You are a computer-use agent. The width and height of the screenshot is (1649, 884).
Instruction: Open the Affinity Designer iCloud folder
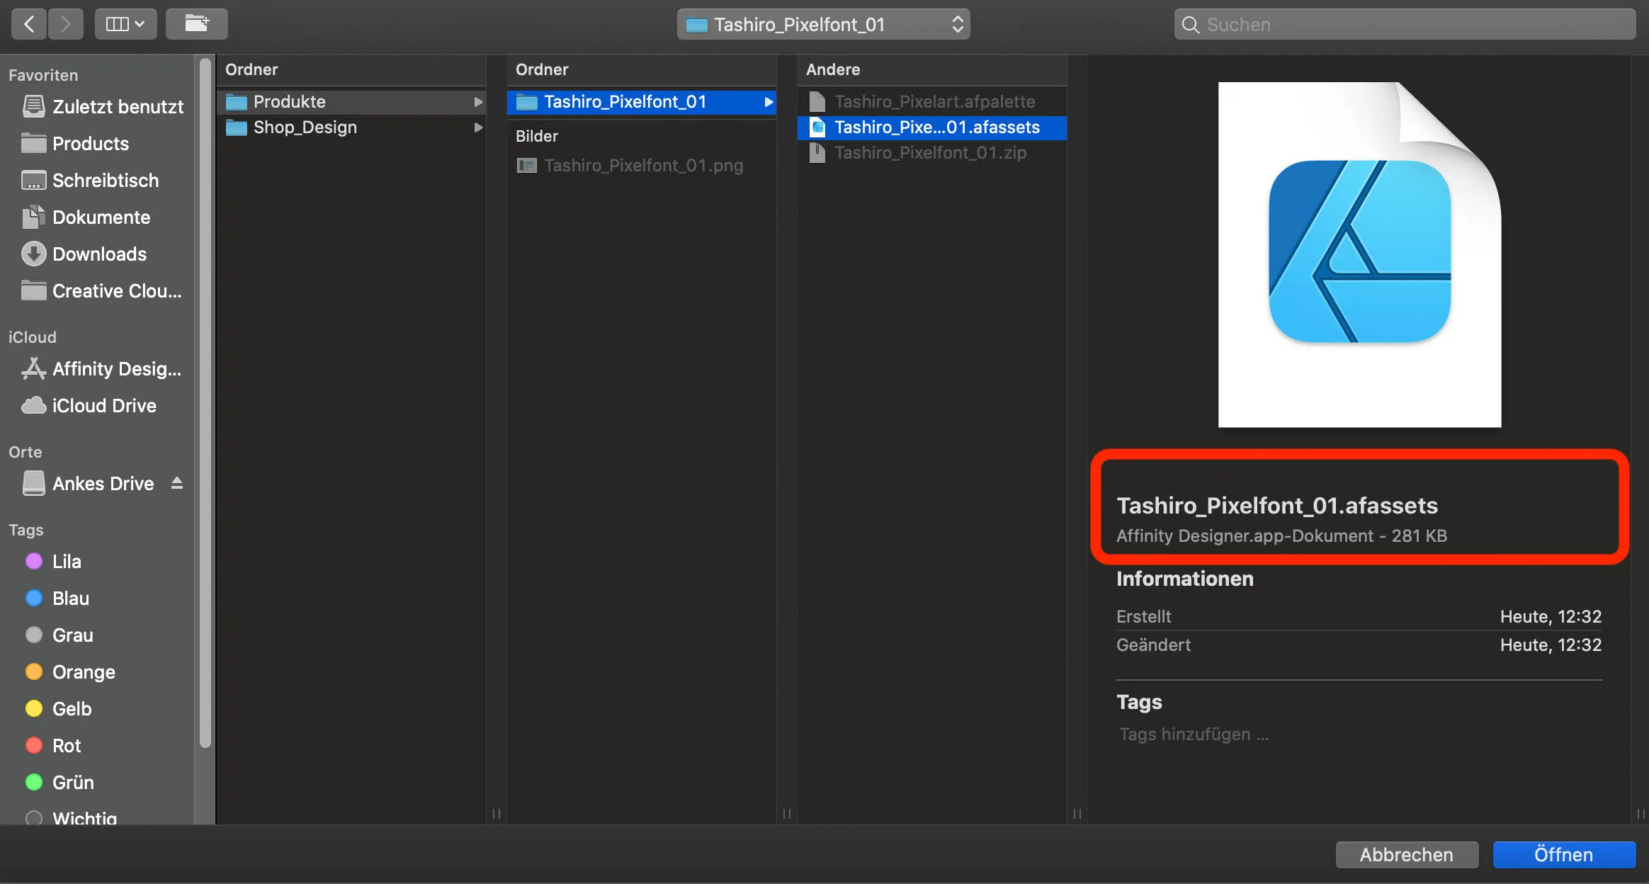tap(116, 369)
